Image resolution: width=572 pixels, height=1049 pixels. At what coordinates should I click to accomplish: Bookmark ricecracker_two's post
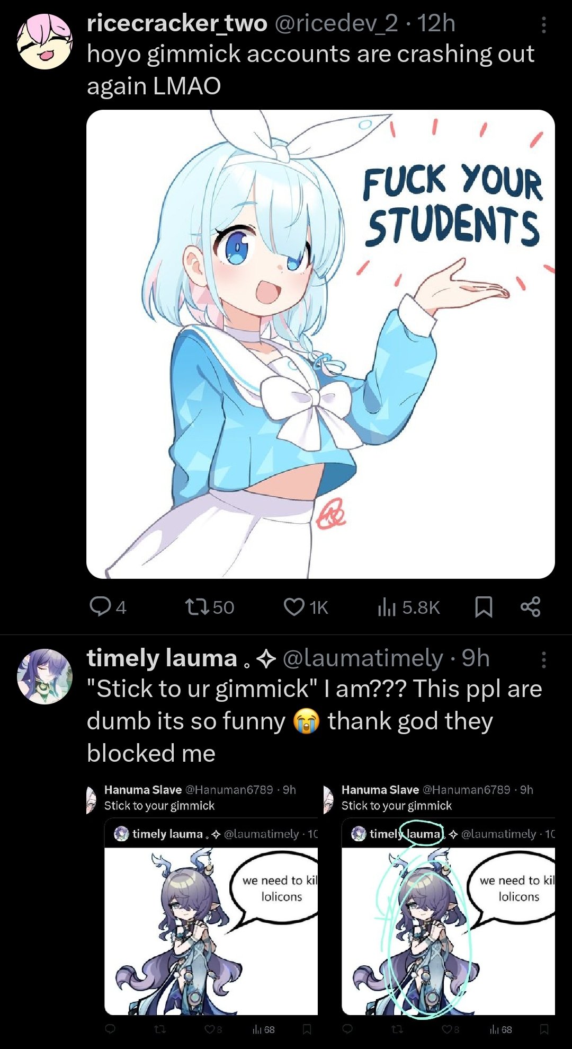click(484, 607)
